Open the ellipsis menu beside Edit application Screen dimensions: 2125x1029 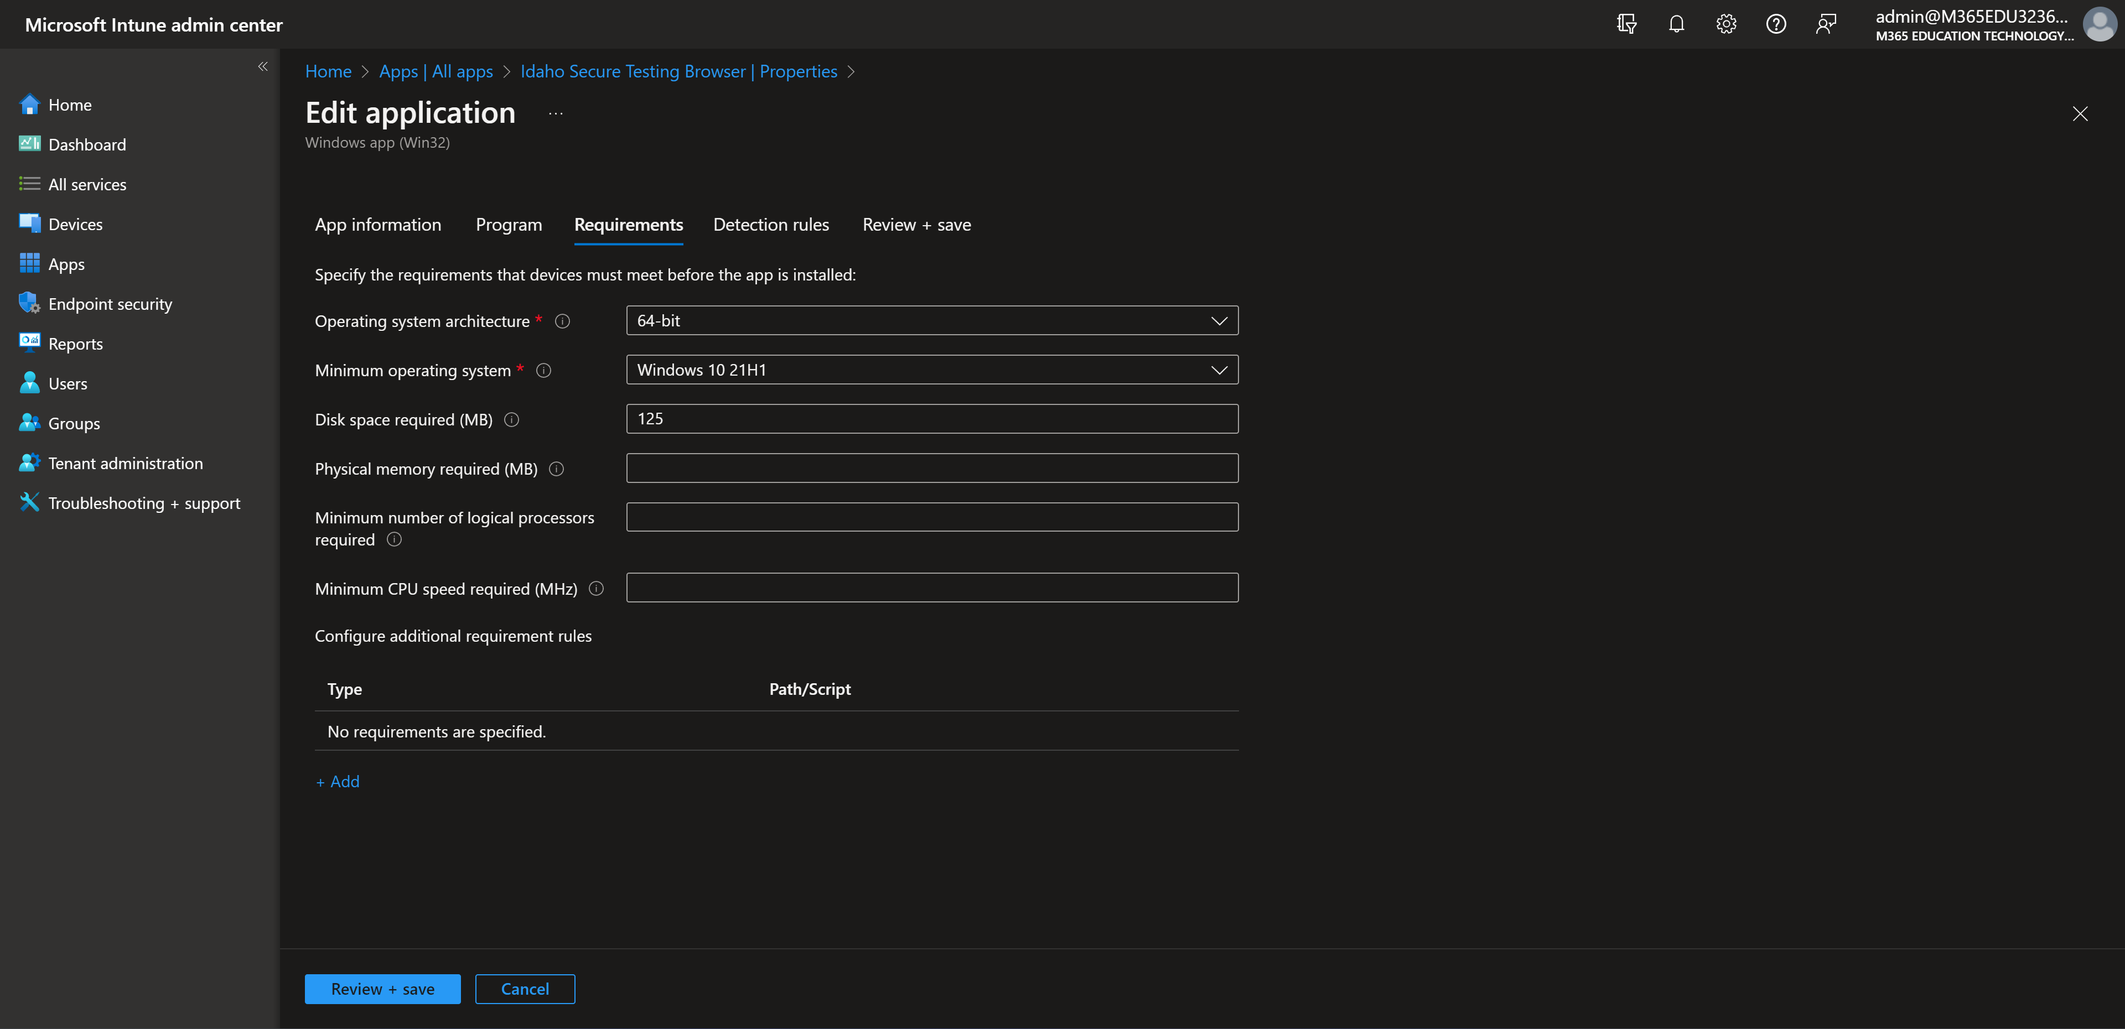click(555, 113)
